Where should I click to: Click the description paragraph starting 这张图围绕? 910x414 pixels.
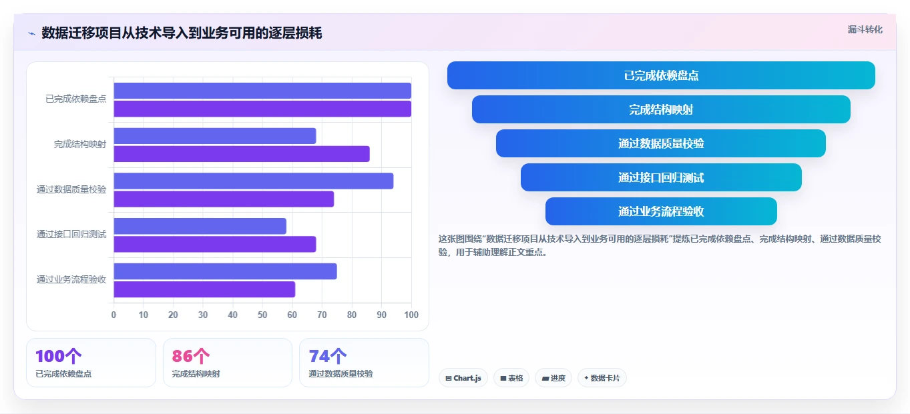coord(660,245)
